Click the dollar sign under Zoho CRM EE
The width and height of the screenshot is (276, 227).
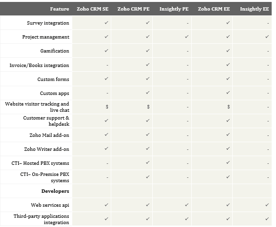[x=228, y=107]
